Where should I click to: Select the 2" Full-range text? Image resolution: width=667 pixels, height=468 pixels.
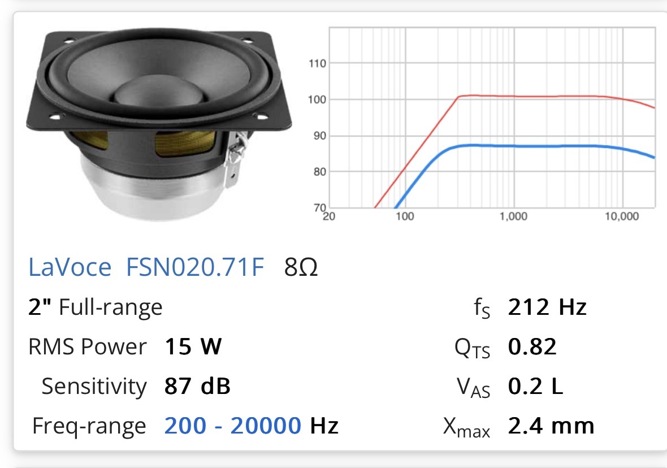click(x=96, y=307)
